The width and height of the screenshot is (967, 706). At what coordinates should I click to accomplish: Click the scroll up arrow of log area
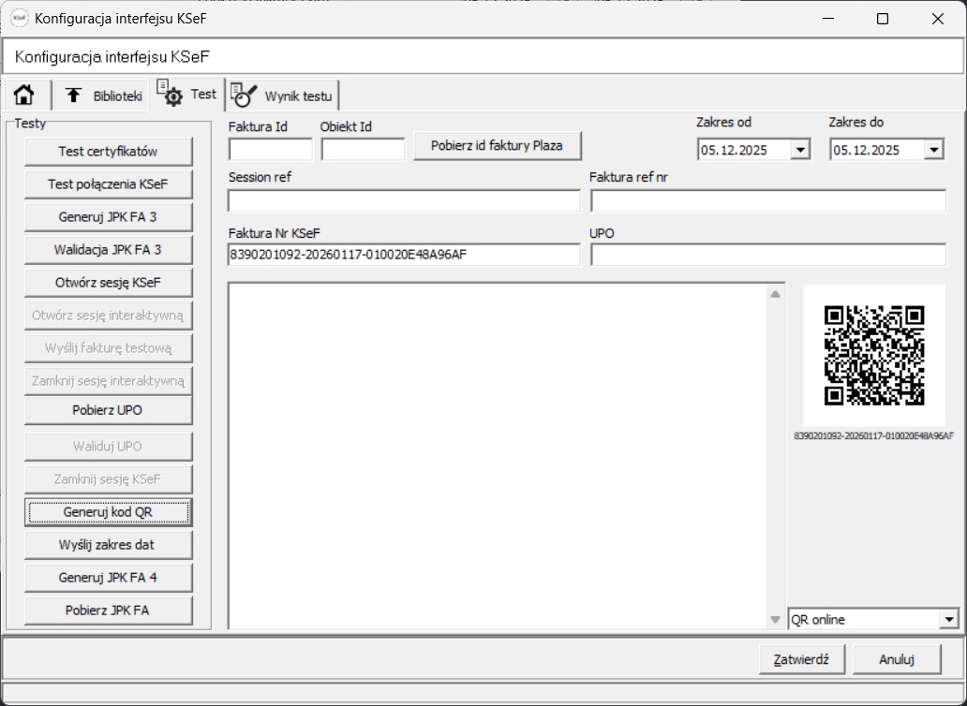click(775, 294)
